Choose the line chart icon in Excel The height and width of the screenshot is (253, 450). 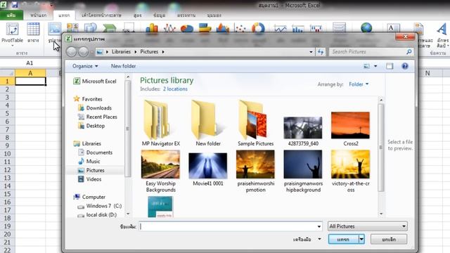169,29
